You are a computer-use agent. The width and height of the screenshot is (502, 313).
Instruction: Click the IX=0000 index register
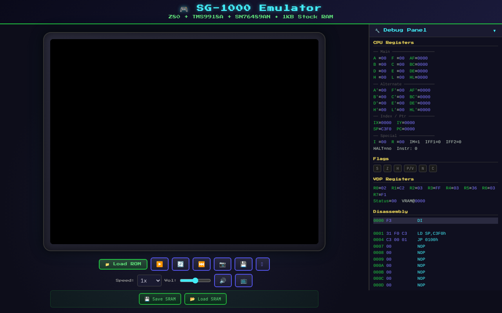(x=382, y=123)
